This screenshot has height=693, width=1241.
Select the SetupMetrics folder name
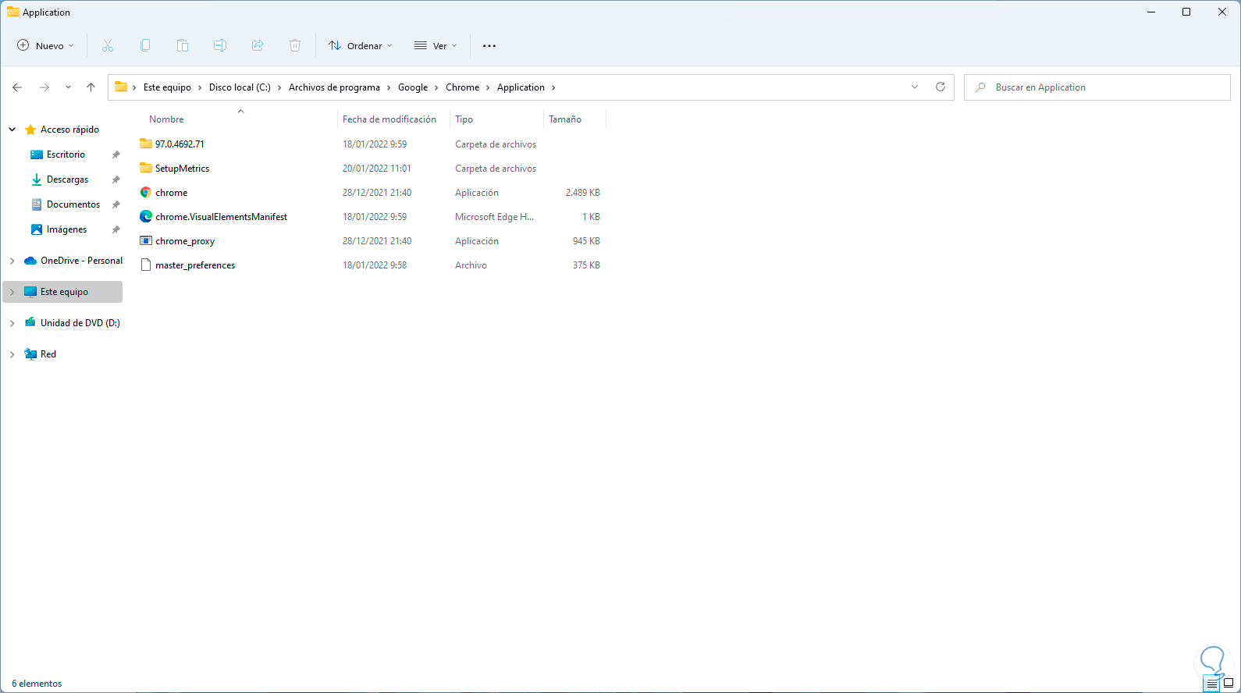click(182, 169)
